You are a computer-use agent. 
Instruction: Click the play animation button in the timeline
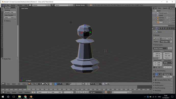[83, 92]
